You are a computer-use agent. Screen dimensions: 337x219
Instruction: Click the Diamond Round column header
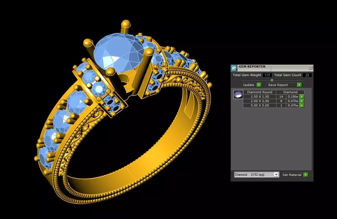point(260,92)
